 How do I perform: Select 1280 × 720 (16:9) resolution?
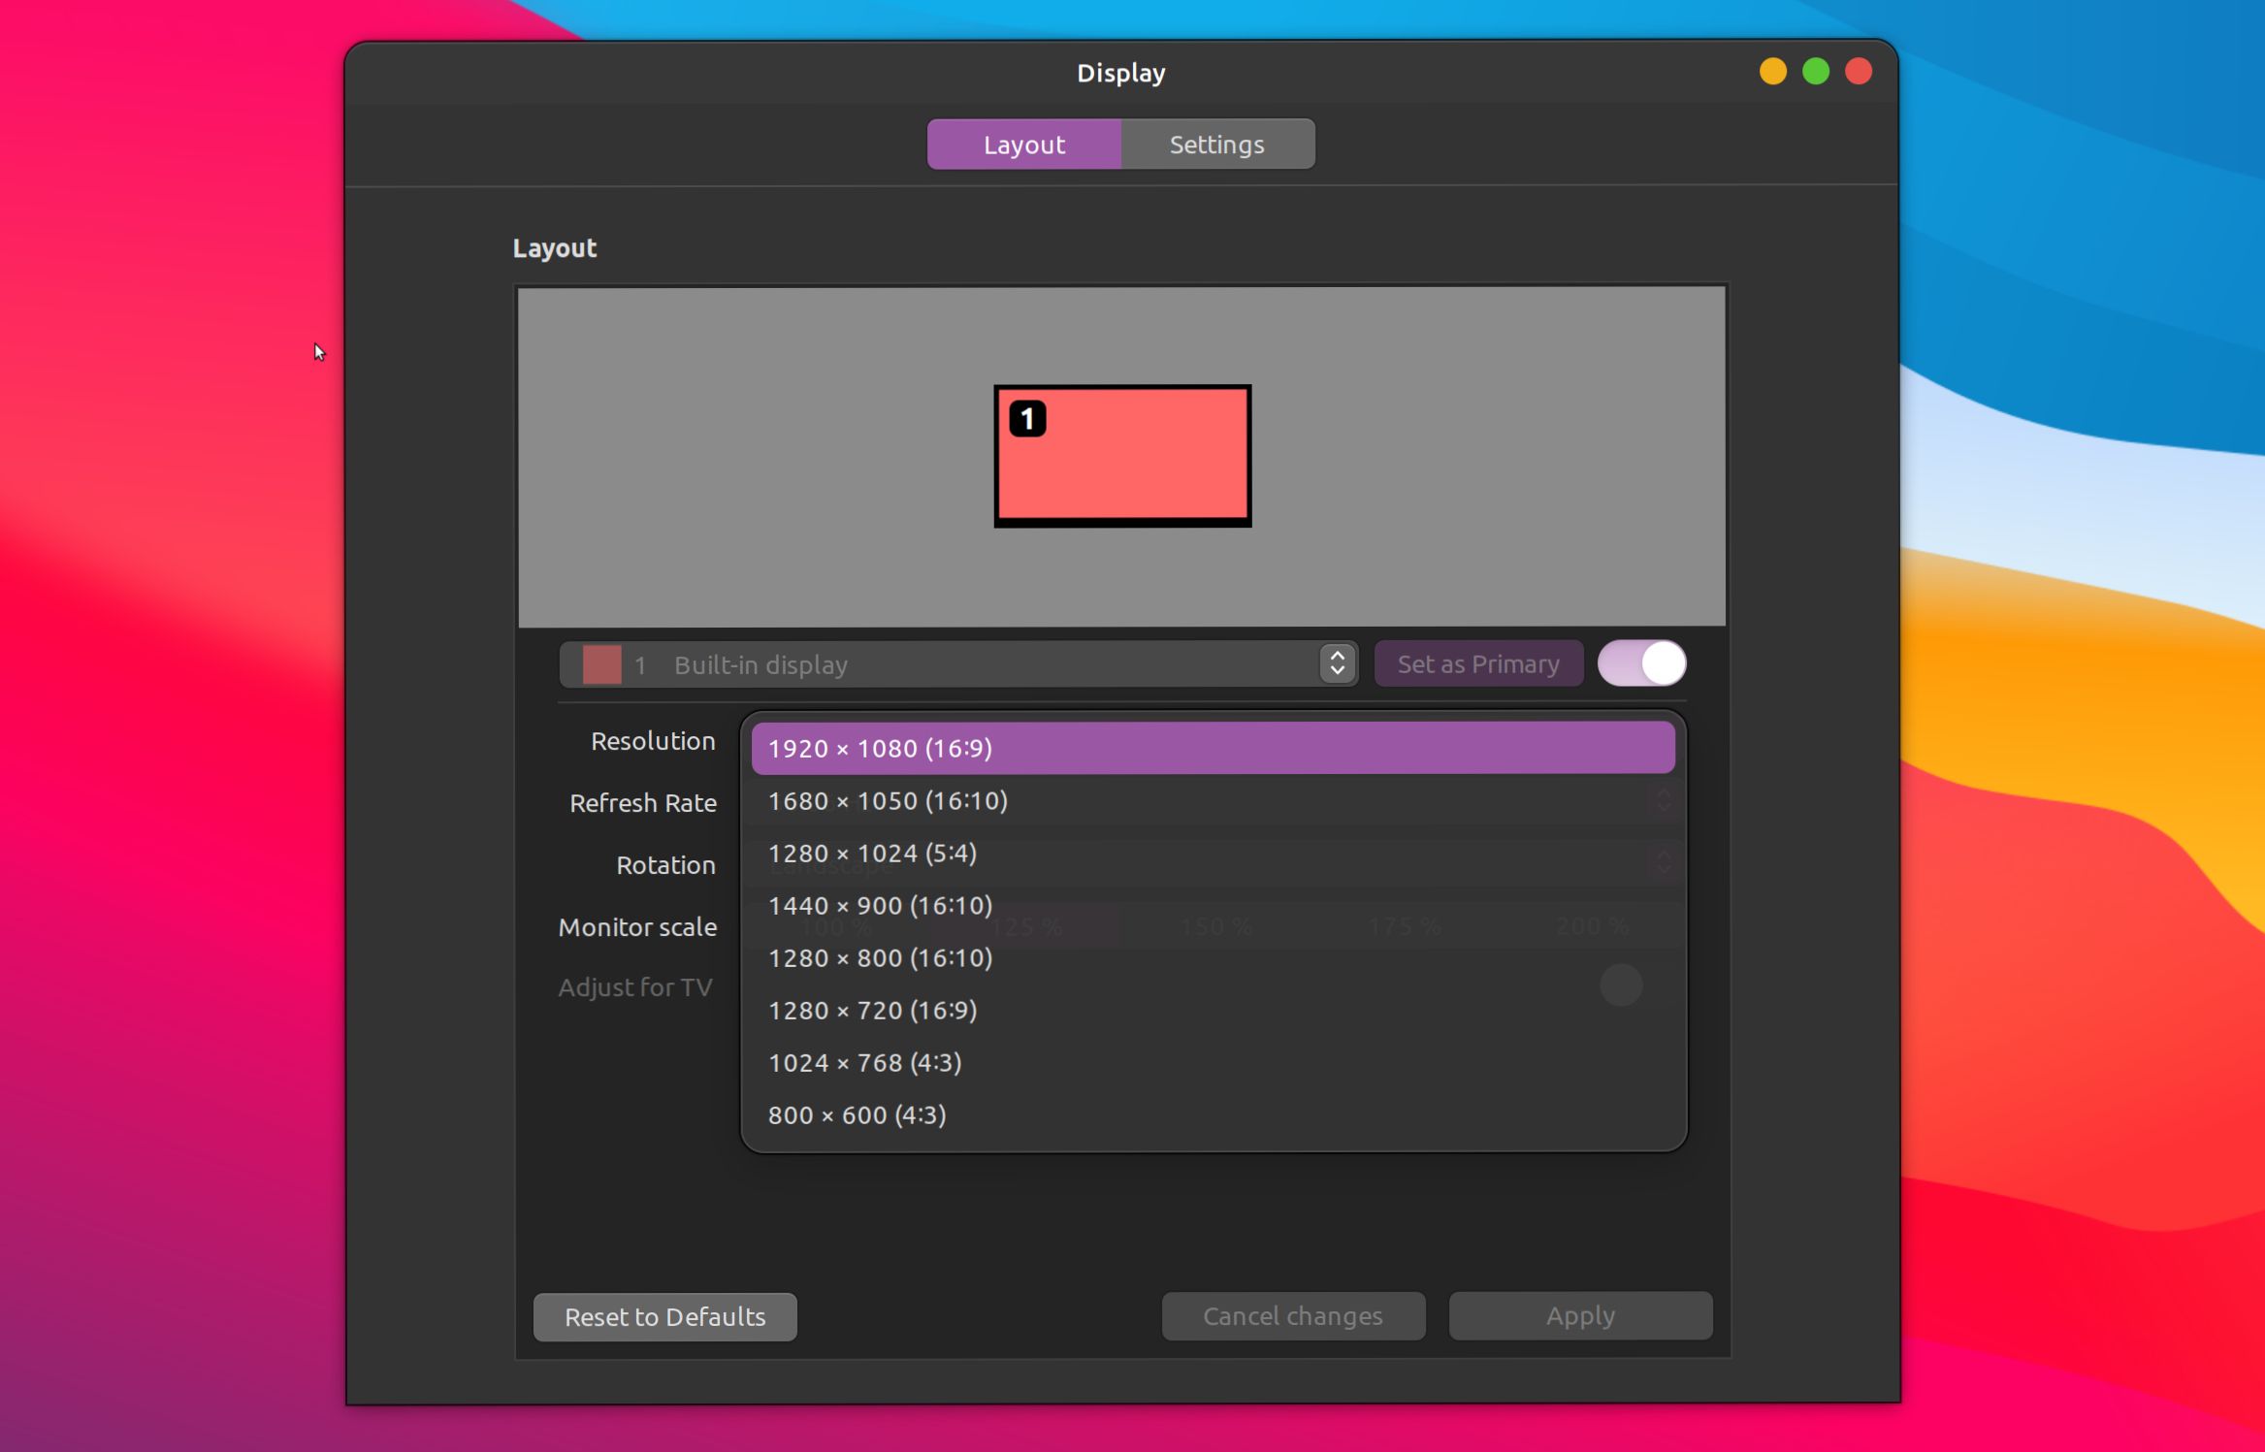click(1213, 1010)
